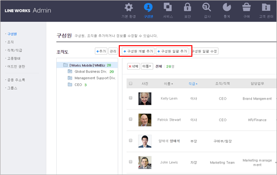Select the 구성원 person icon in top bar
The image size is (277, 175).
[x=148, y=7]
